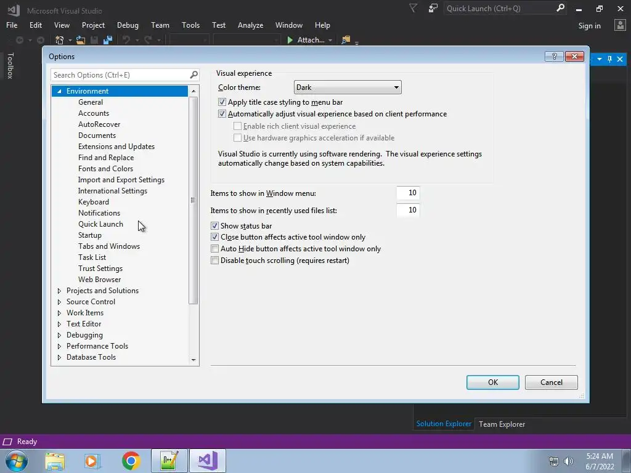Click the notifications filter flag icon

point(413,9)
